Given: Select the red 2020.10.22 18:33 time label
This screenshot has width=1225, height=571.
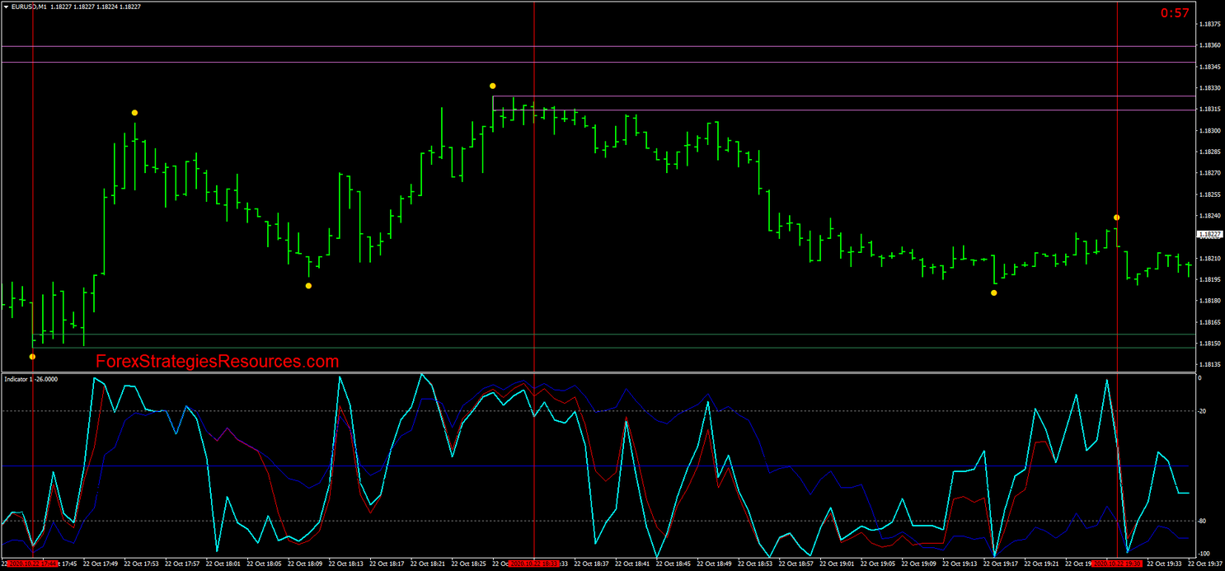Looking at the screenshot, I should pyautogui.click(x=534, y=564).
